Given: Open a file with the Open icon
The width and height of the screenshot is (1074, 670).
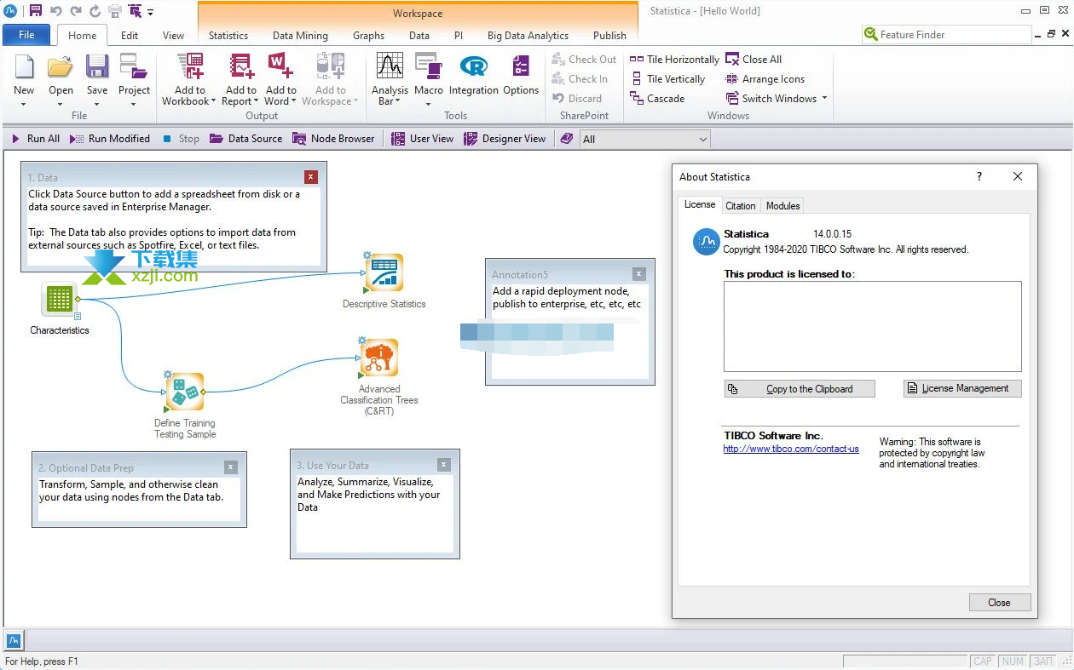Looking at the screenshot, I should click(61, 66).
